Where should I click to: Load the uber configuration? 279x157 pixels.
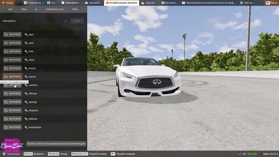pyautogui.click(x=13, y=43)
